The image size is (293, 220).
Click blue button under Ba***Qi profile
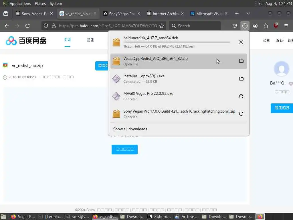pyautogui.click(x=282, y=108)
